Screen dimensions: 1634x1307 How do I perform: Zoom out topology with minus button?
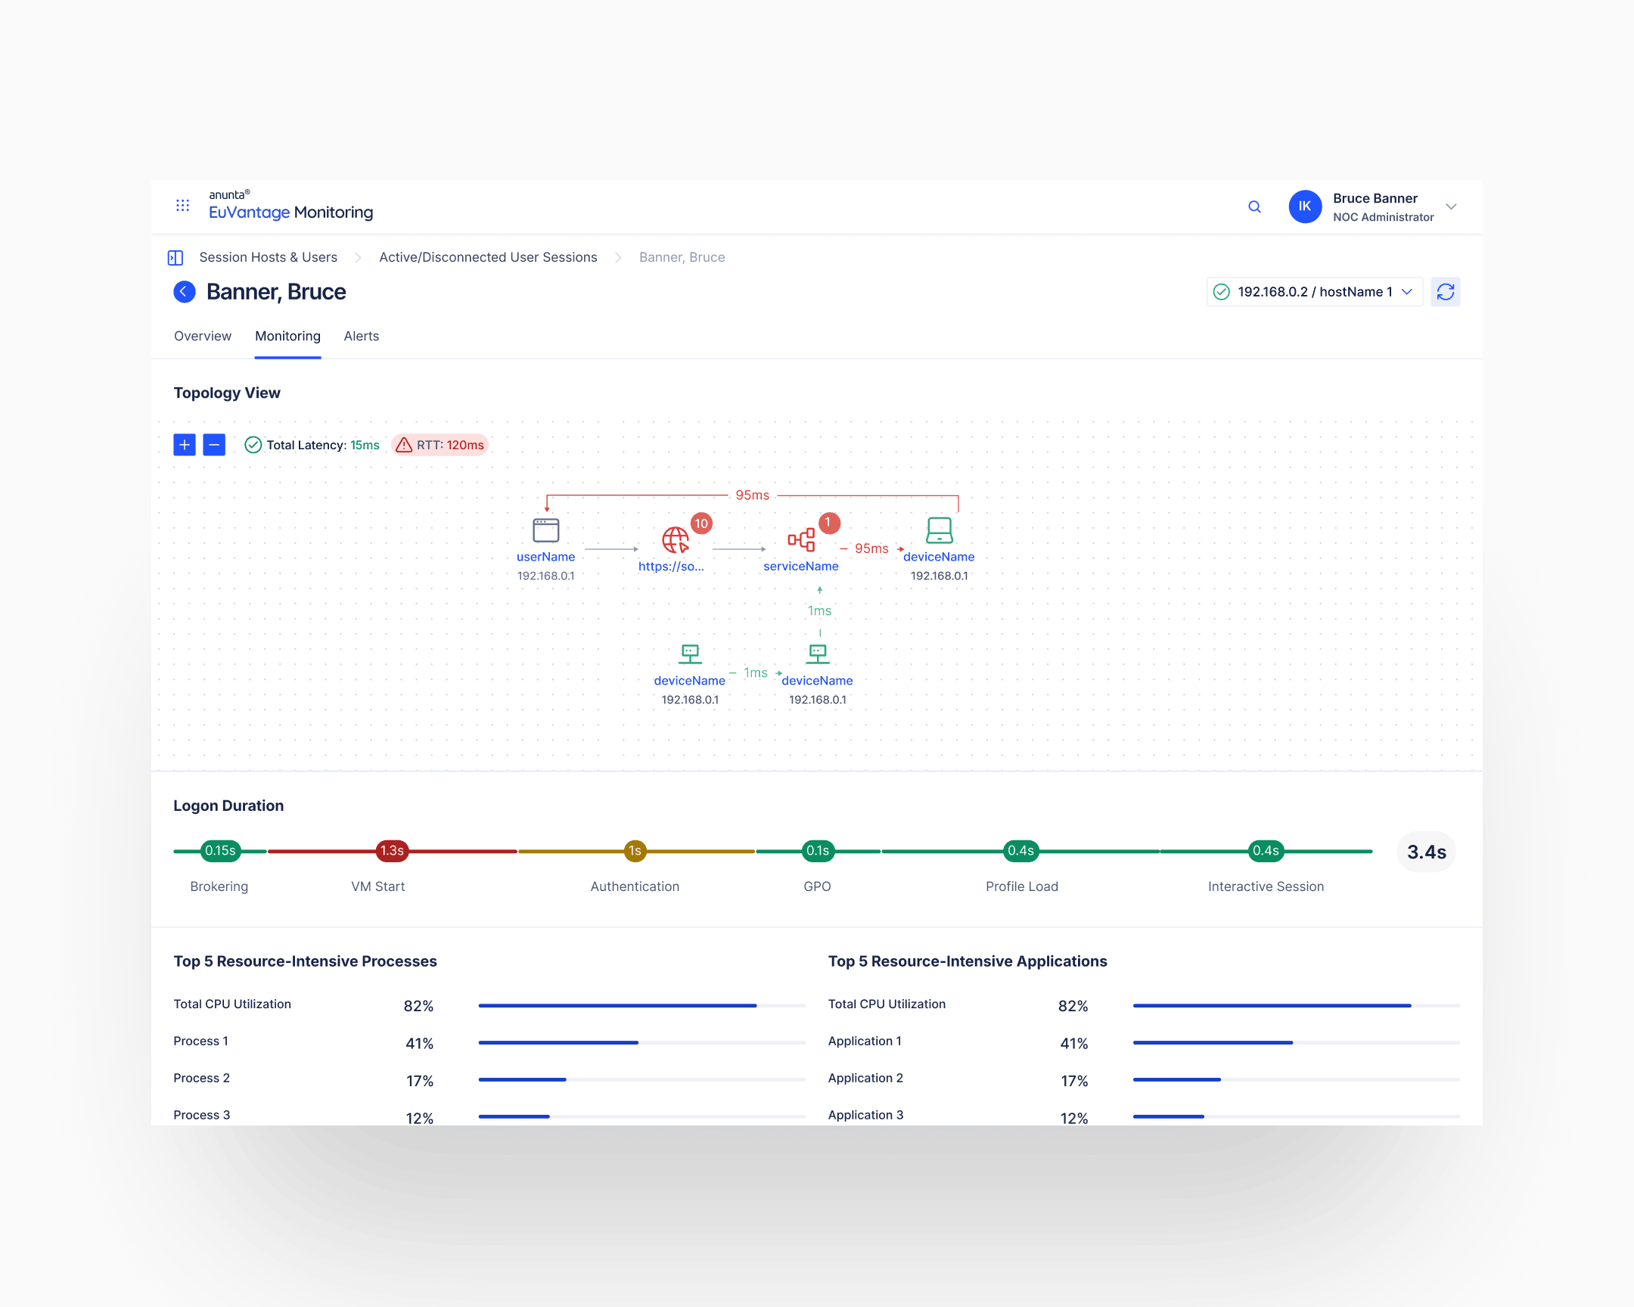215,445
